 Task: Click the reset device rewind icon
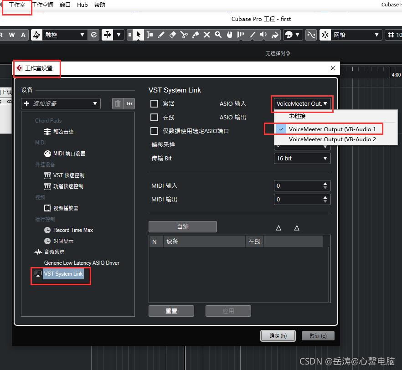coord(129,103)
